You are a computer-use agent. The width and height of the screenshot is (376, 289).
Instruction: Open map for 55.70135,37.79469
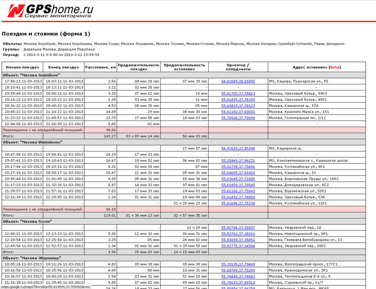point(238,264)
